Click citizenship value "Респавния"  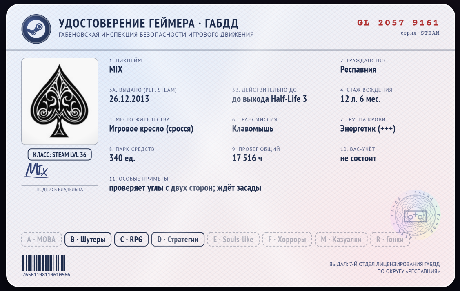tap(358, 69)
